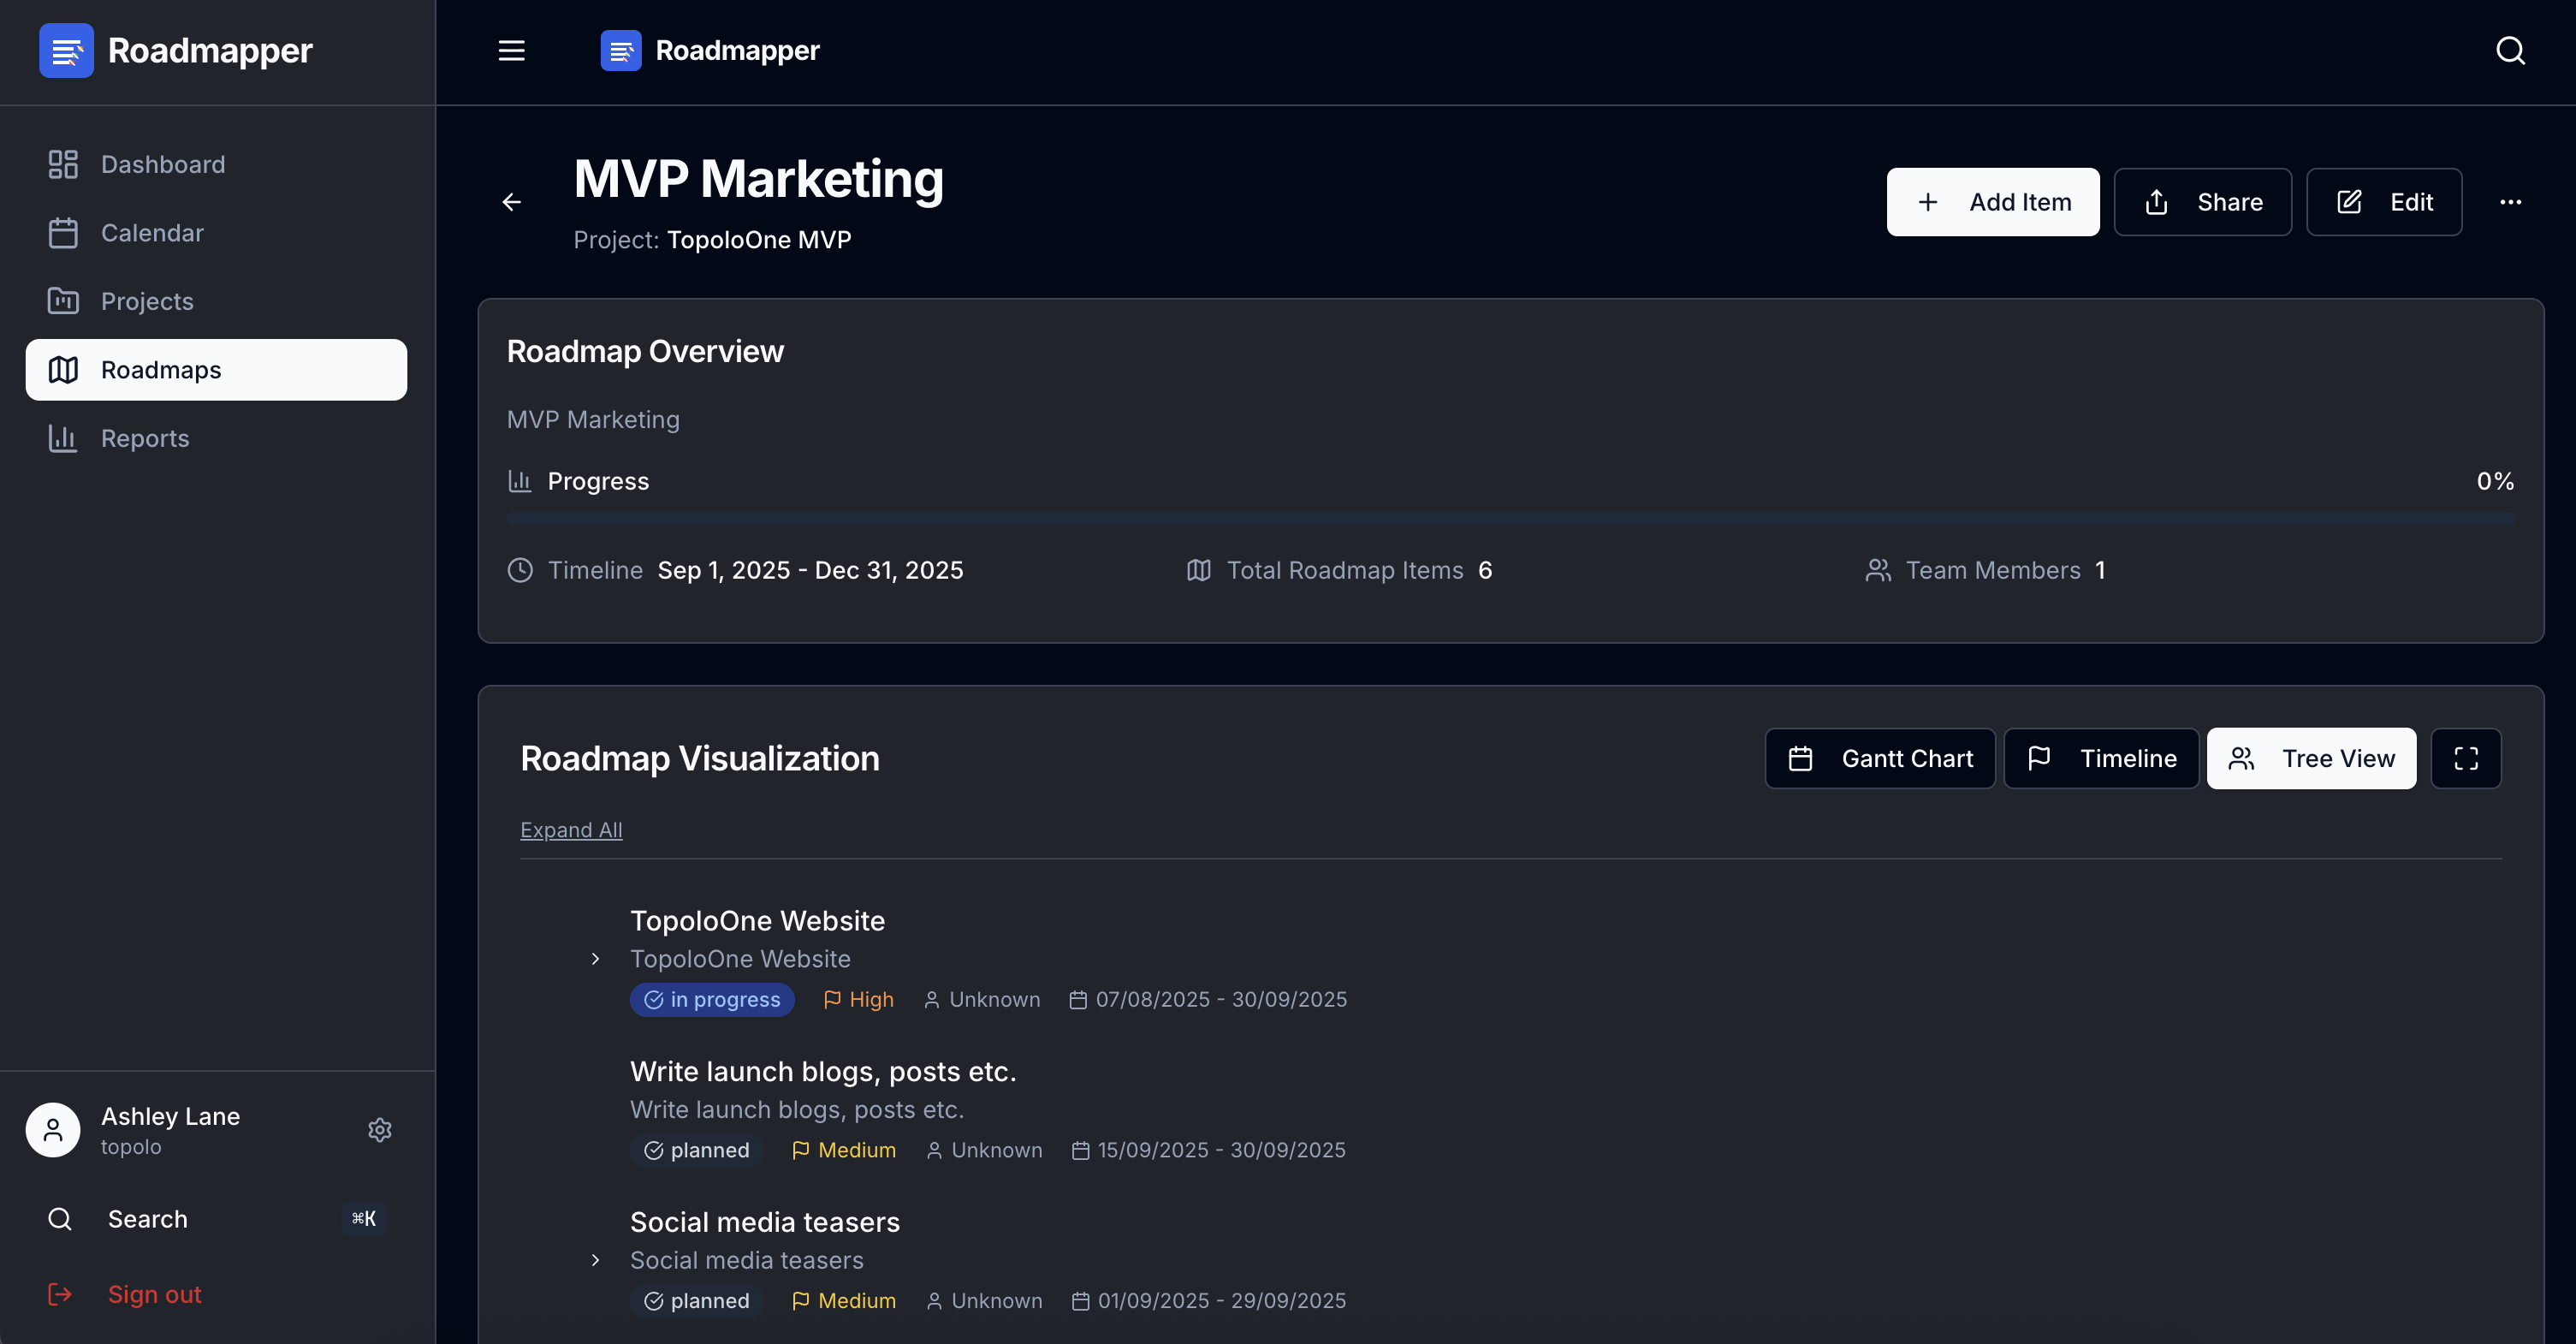Open the three-dots more options menu
The width and height of the screenshot is (2576, 1344).
2510,202
